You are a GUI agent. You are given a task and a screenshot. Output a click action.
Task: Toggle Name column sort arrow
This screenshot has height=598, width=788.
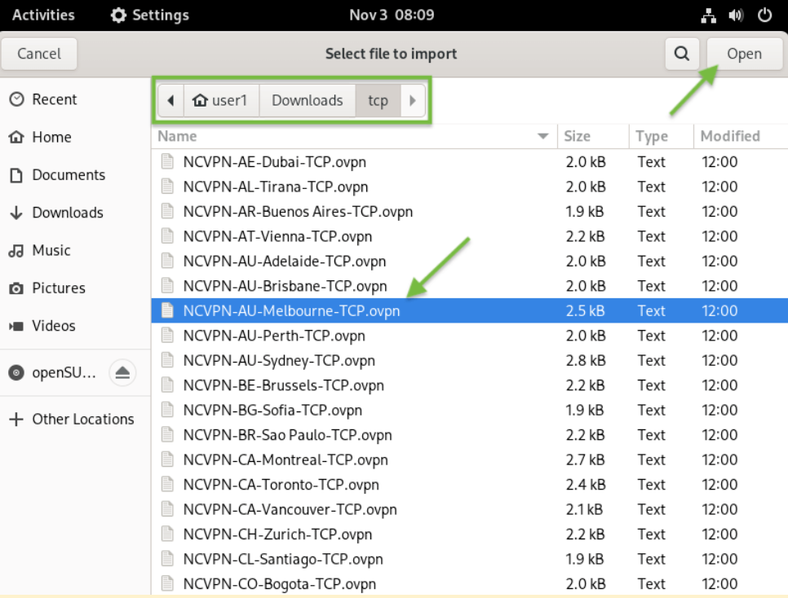click(542, 136)
